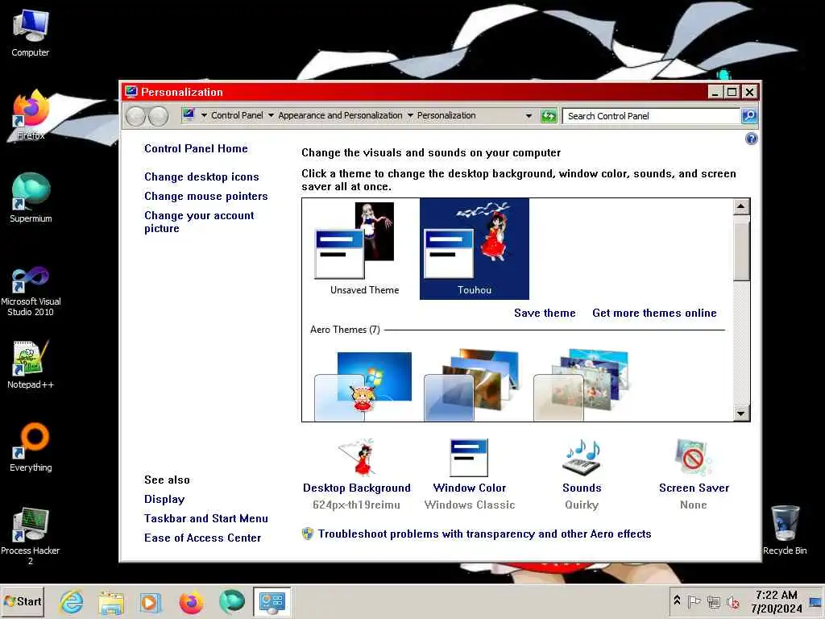
Task: Open Taskbar and Start Menu link
Action: tap(205, 519)
